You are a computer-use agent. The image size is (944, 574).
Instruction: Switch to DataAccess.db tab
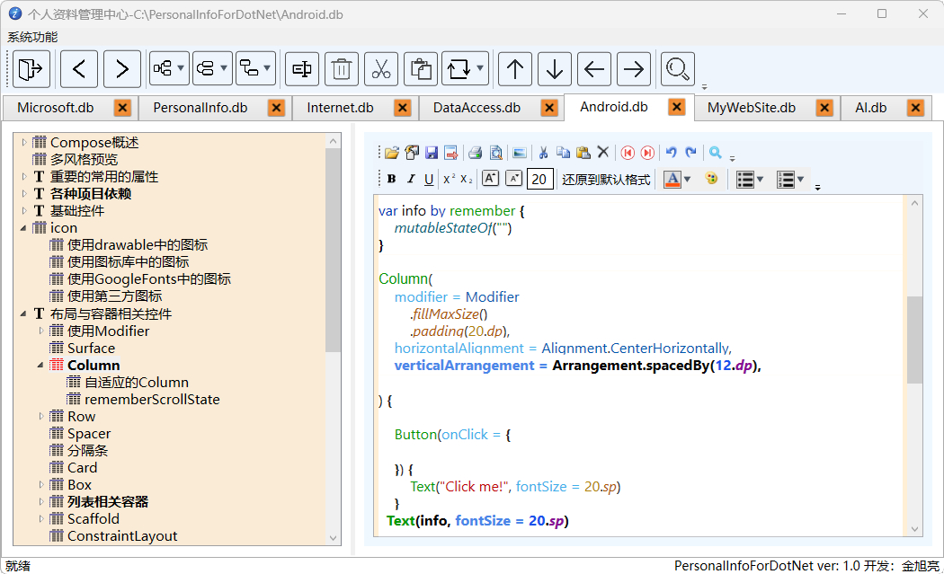coord(476,108)
